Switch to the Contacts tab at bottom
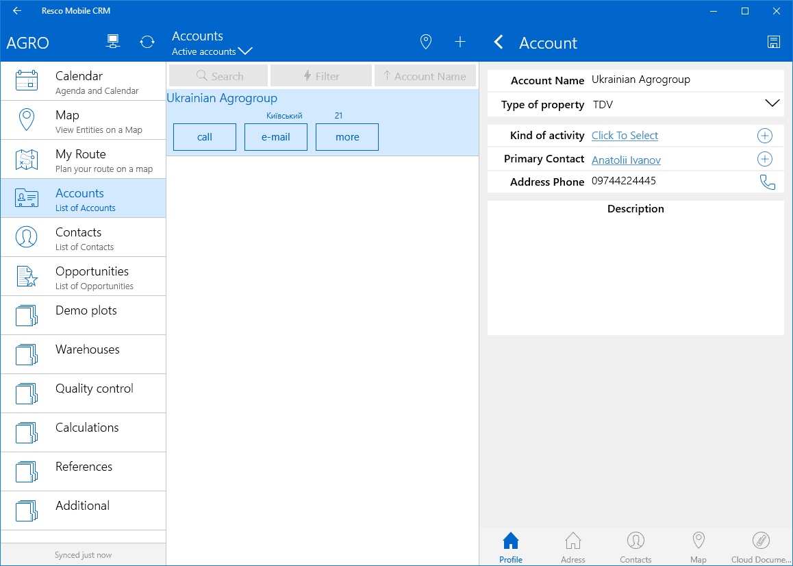This screenshot has height=566, width=793. 635,547
